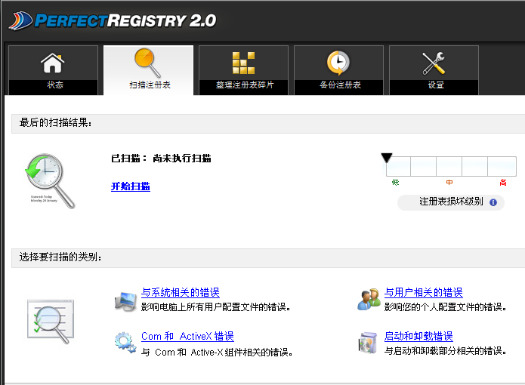Click the 最后的扫描结果 section header

(x=268, y=124)
